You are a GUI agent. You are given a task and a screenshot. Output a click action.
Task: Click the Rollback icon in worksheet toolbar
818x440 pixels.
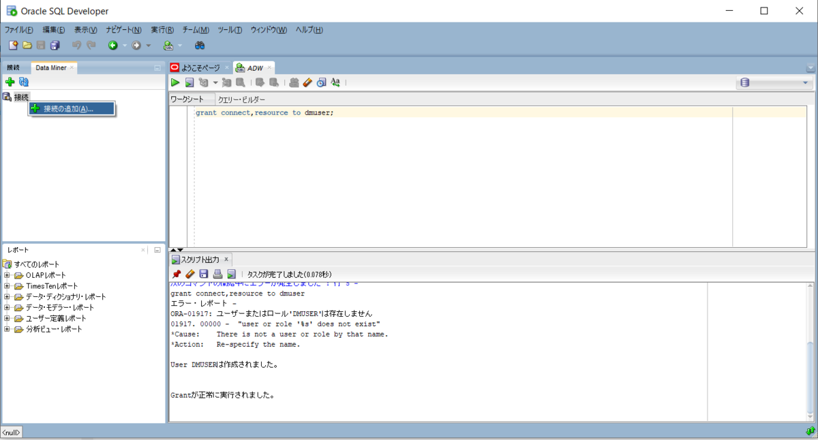pyautogui.click(x=274, y=82)
